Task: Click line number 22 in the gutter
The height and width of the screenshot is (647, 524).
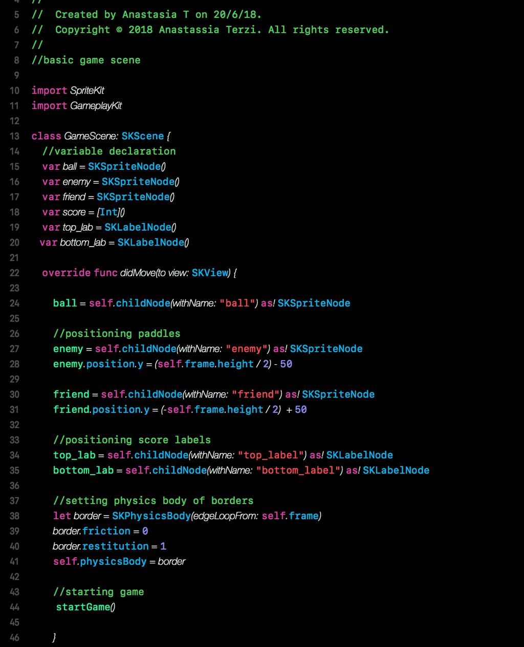Action: point(14,273)
